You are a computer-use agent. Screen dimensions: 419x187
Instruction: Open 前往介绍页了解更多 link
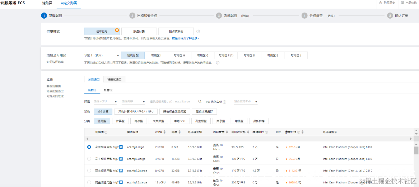186,38
